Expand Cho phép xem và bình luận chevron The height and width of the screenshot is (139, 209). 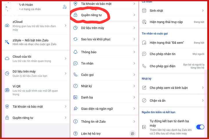point(203,88)
